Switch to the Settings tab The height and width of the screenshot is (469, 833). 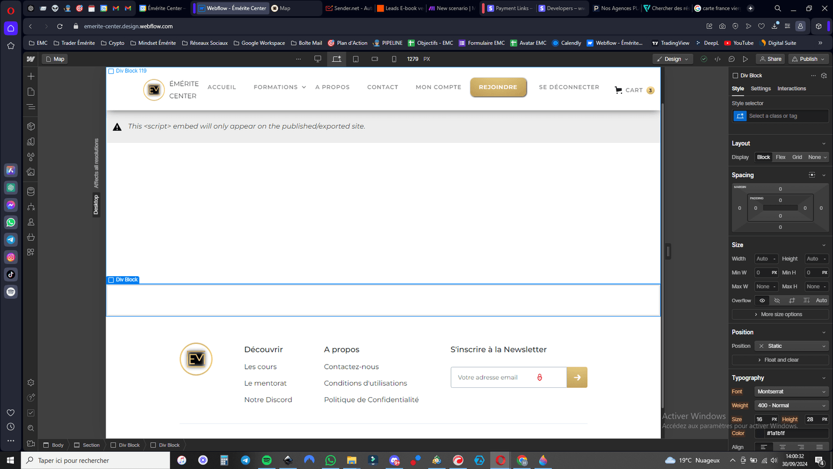coord(760,88)
